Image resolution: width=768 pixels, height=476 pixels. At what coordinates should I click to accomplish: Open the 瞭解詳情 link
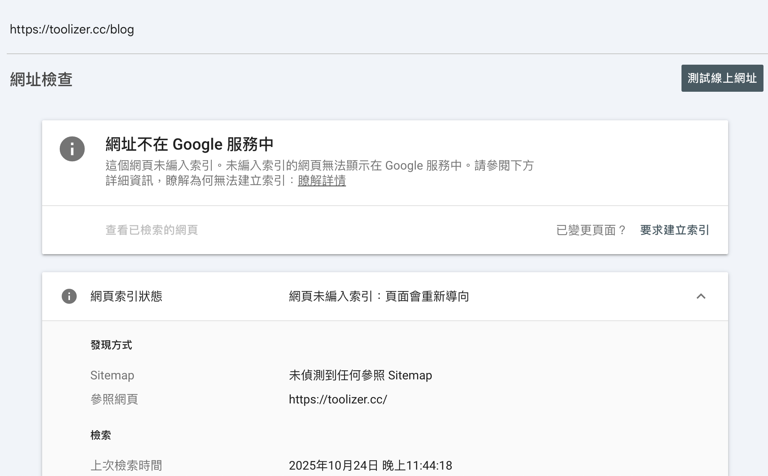point(321,181)
